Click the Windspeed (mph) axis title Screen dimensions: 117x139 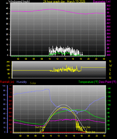coord(19,1)
